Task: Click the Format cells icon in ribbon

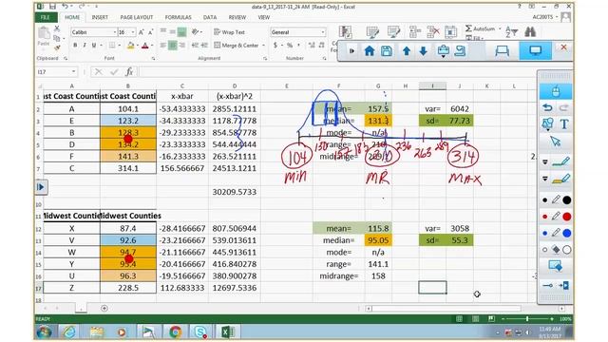Action: tap(450, 32)
